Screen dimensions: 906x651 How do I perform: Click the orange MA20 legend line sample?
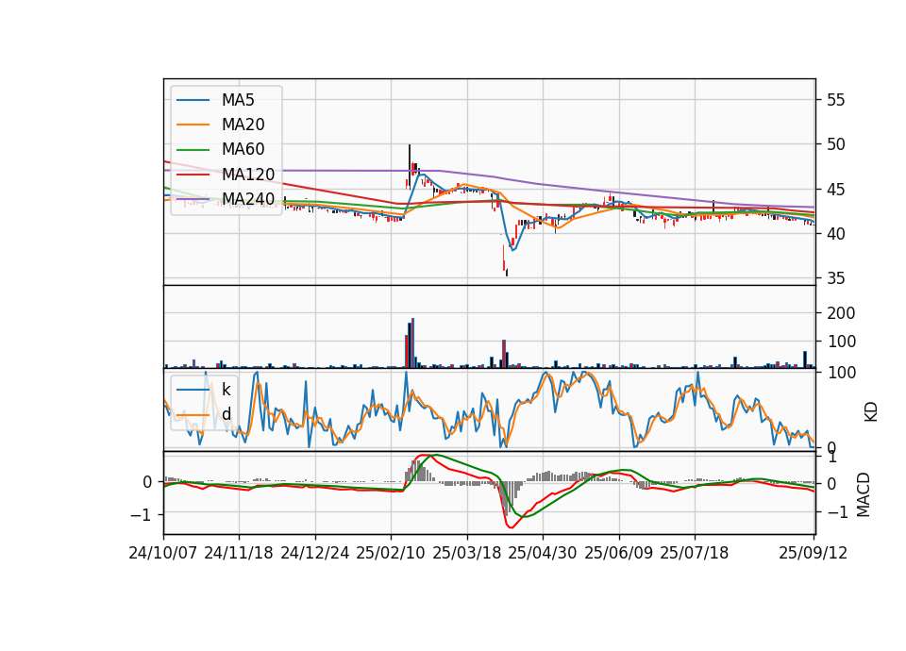(193, 125)
